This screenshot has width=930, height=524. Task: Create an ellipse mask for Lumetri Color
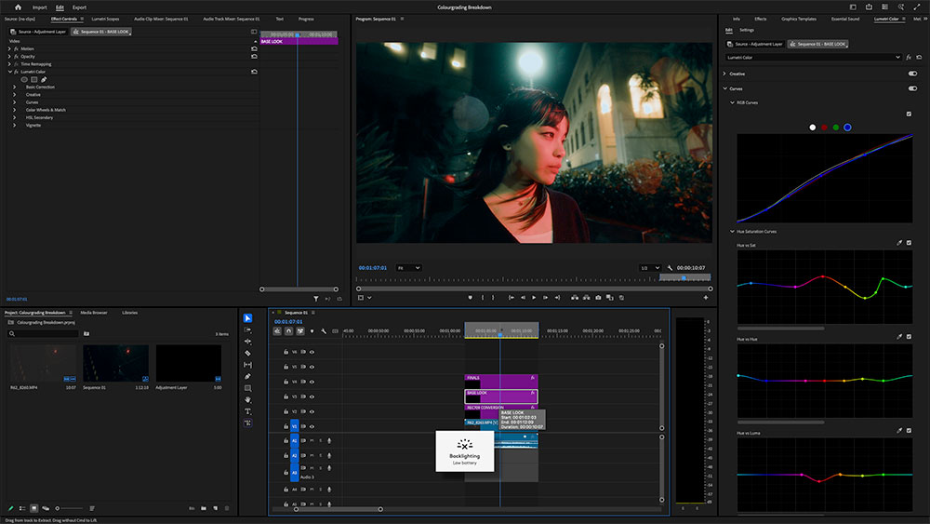[24, 79]
